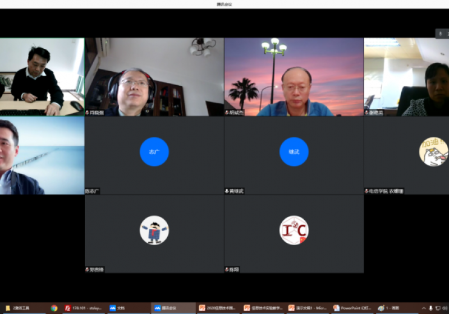This screenshot has width=449, height=314.
Task: Expand hidden system tray icons arrow
Action: (x=424, y=308)
